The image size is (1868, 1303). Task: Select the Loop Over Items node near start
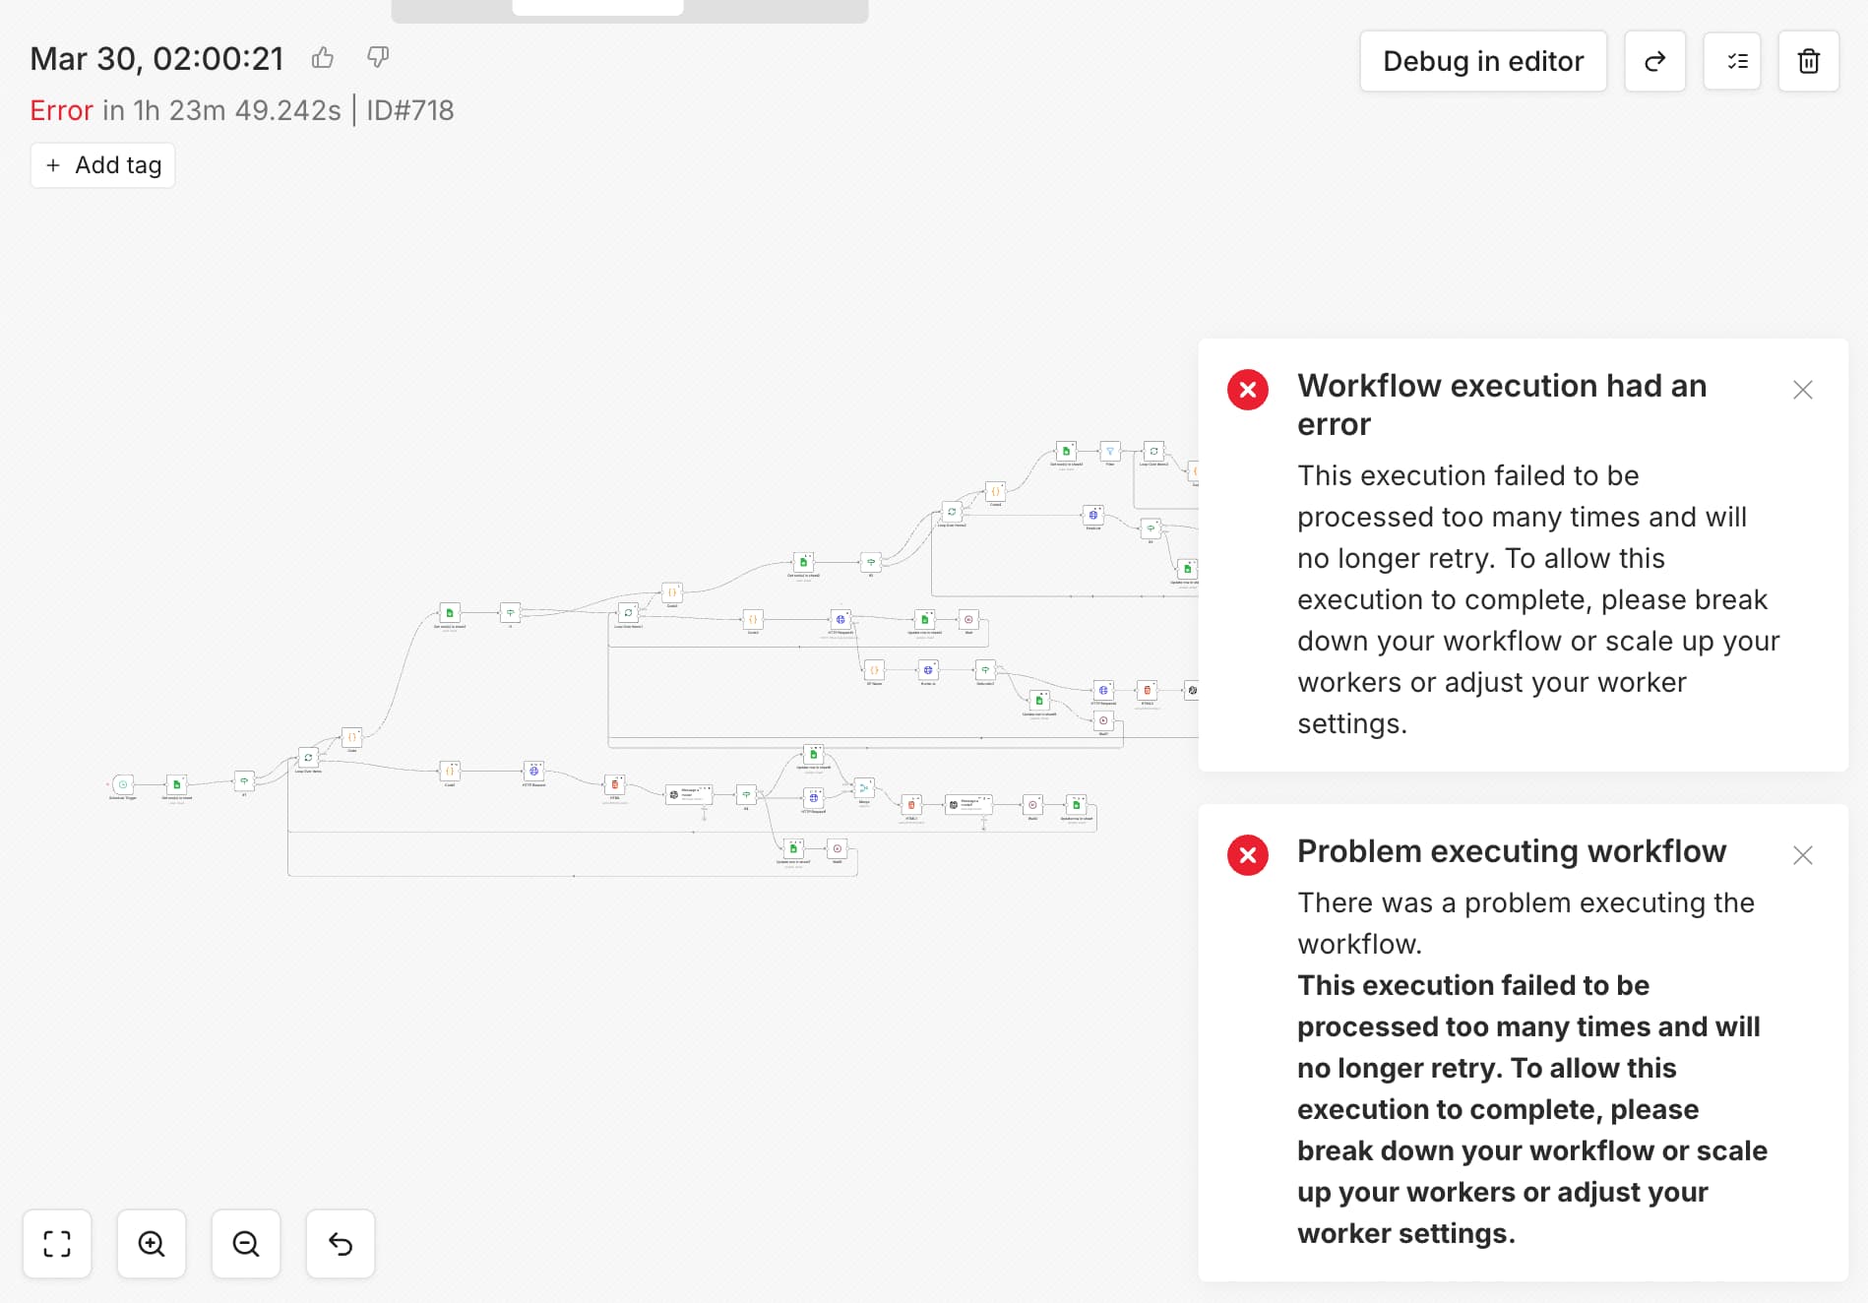coord(308,758)
